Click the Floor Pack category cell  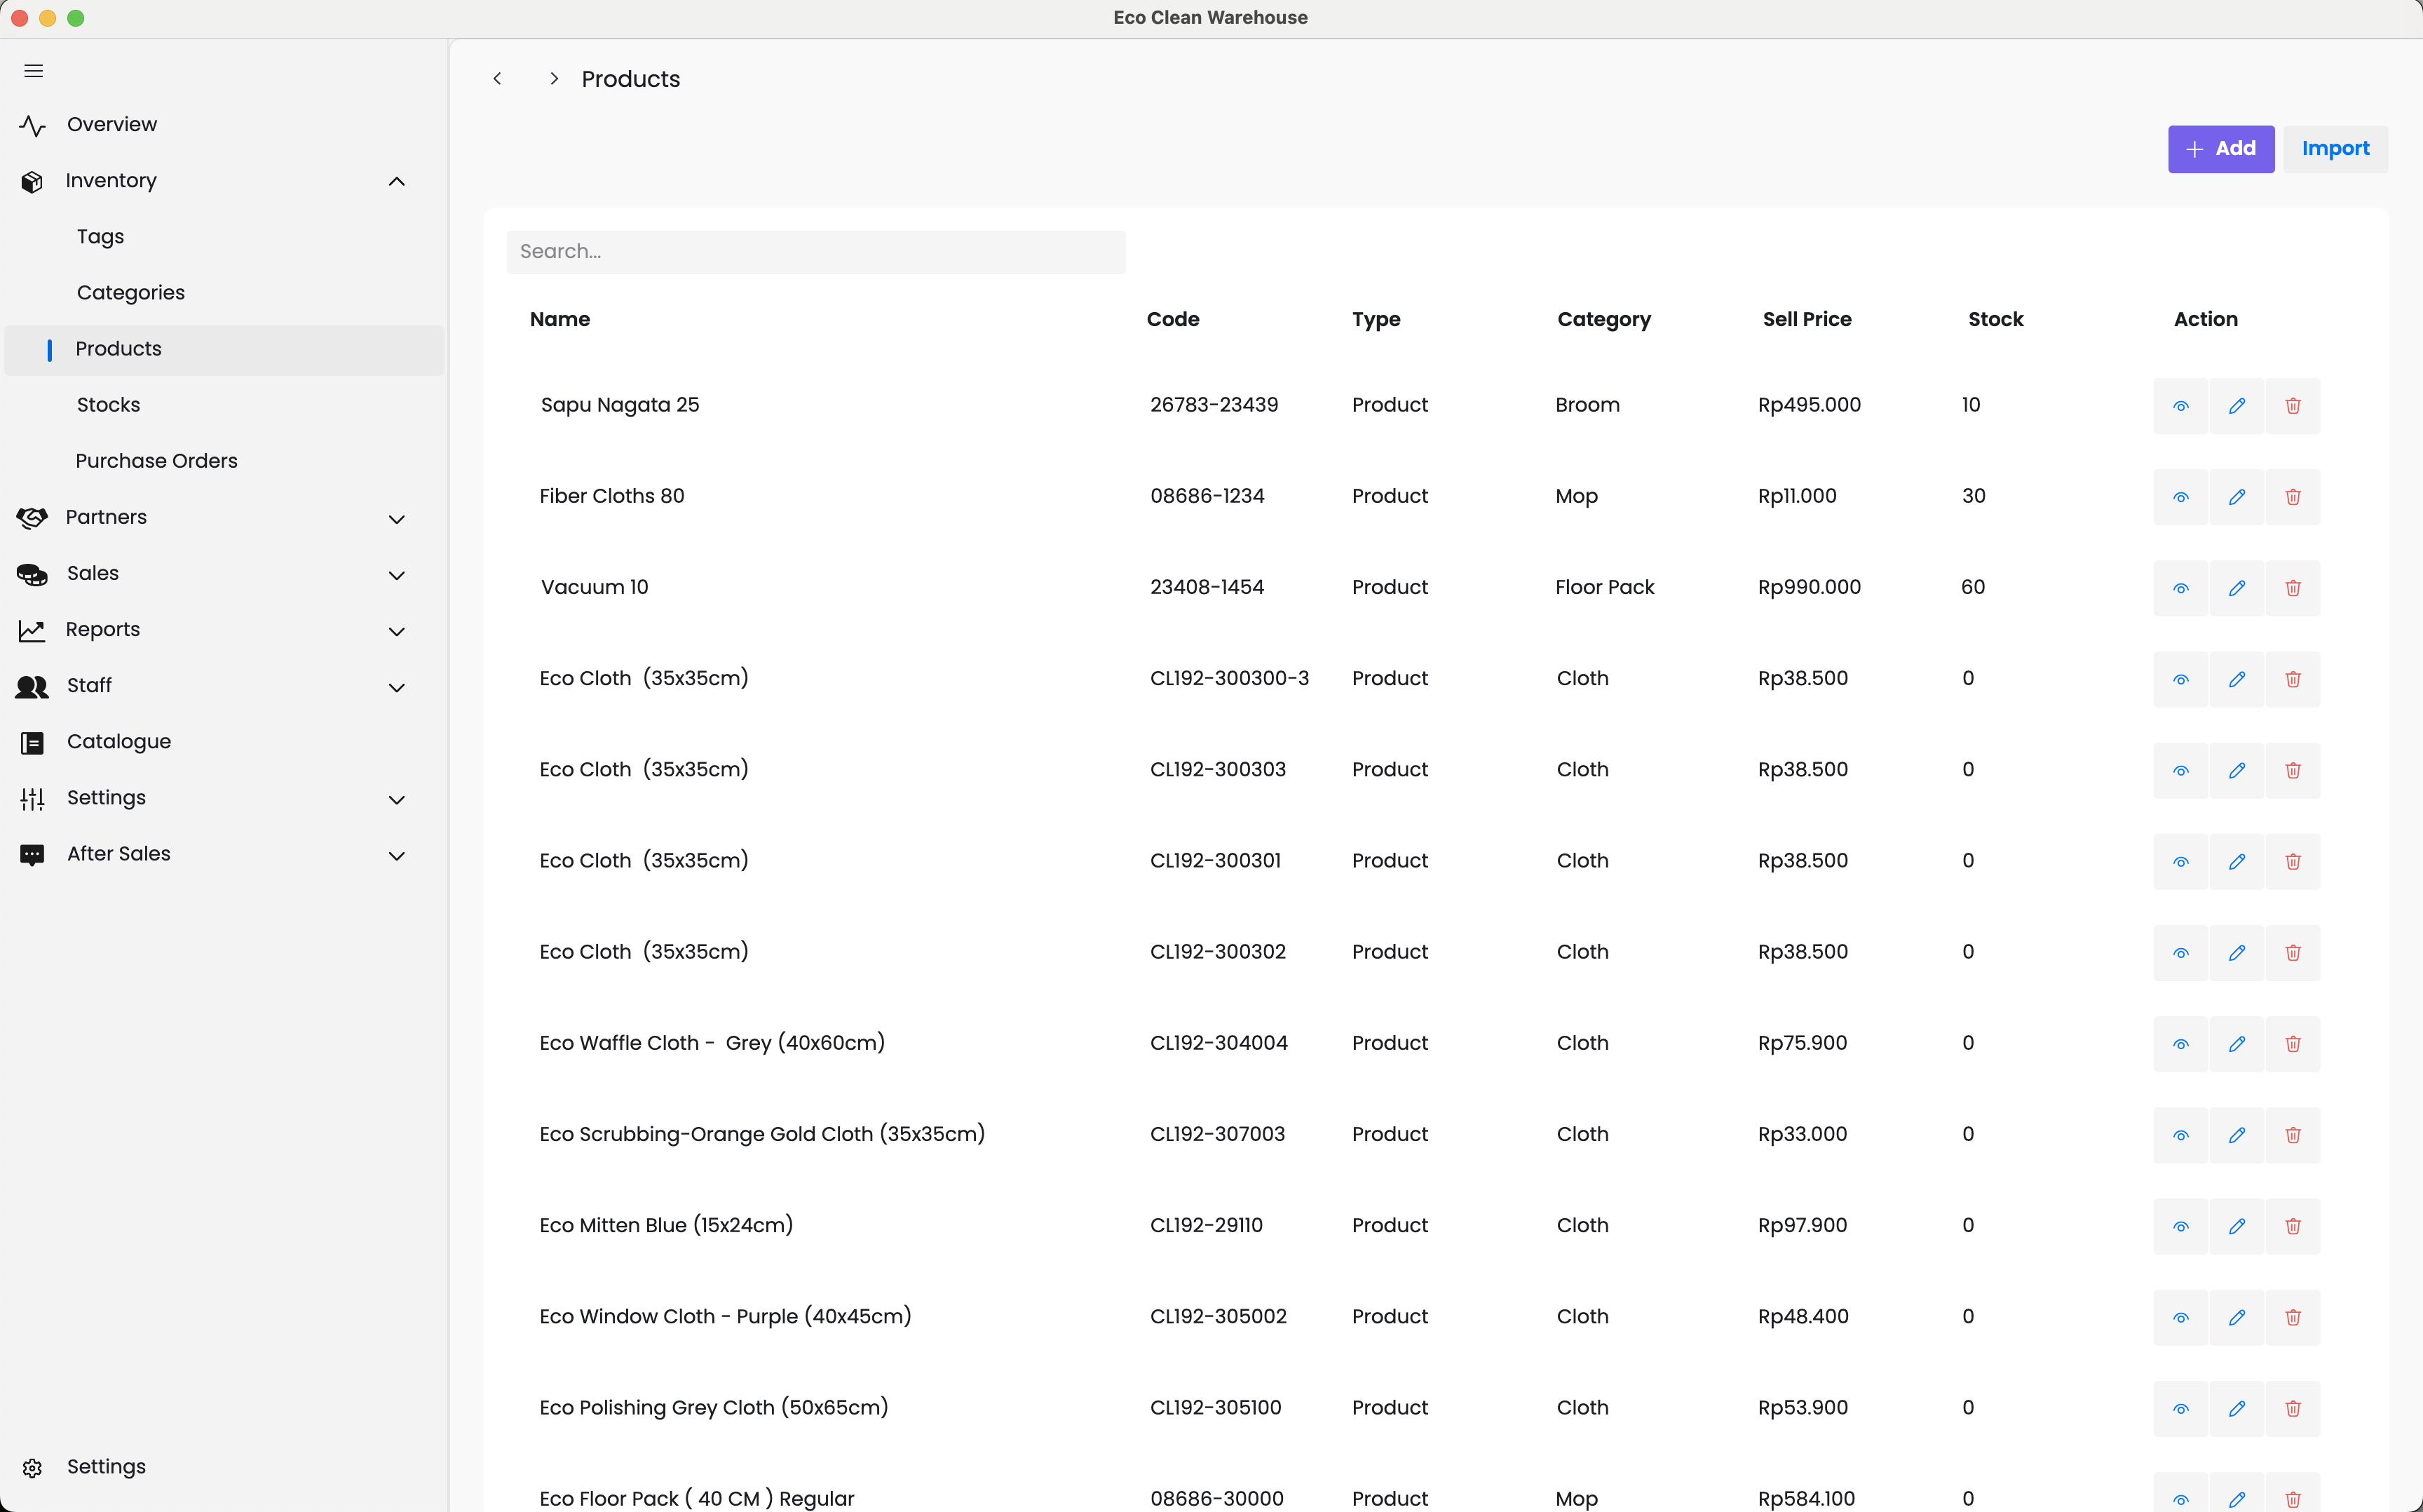1604,587
